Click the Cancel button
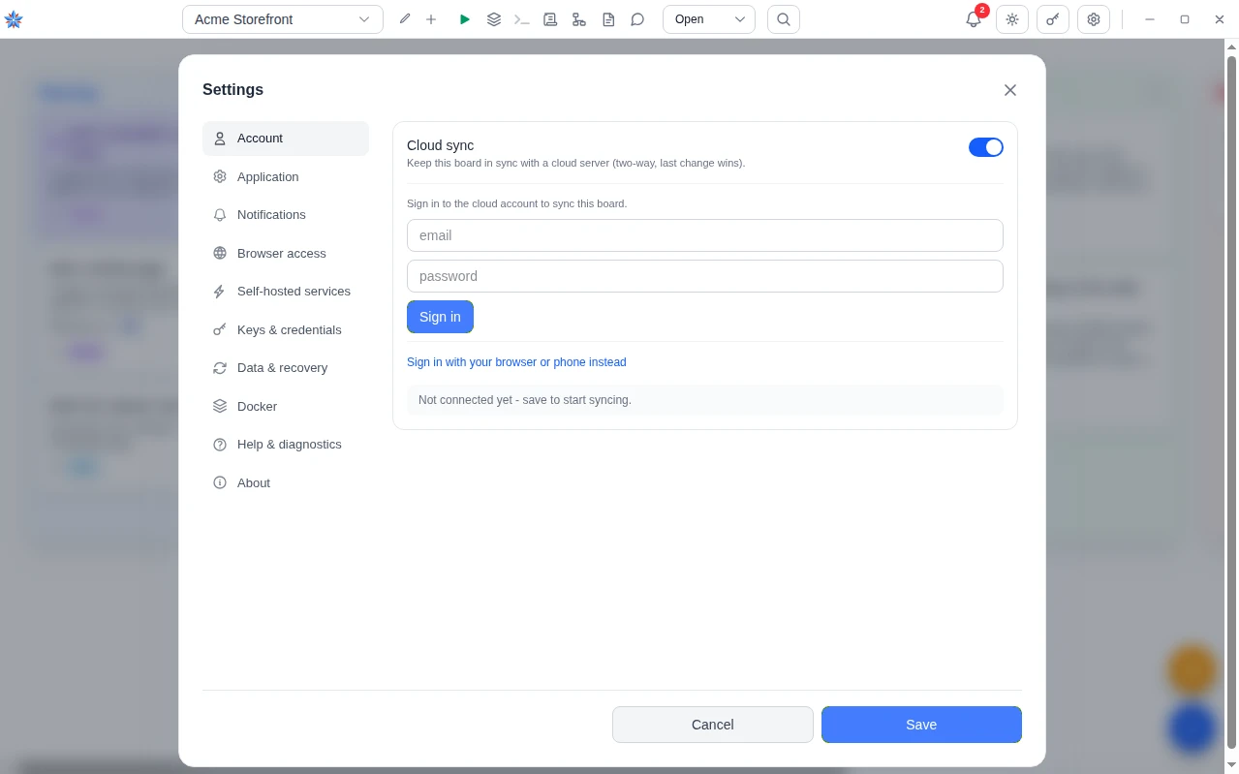The height and width of the screenshot is (774, 1239). pos(713,725)
